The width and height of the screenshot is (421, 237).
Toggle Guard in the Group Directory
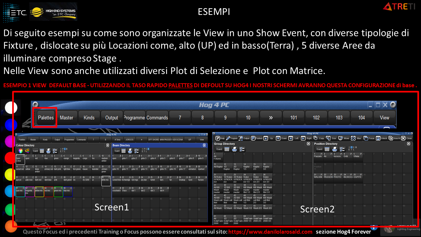pyautogui.click(x=219, y=149)
